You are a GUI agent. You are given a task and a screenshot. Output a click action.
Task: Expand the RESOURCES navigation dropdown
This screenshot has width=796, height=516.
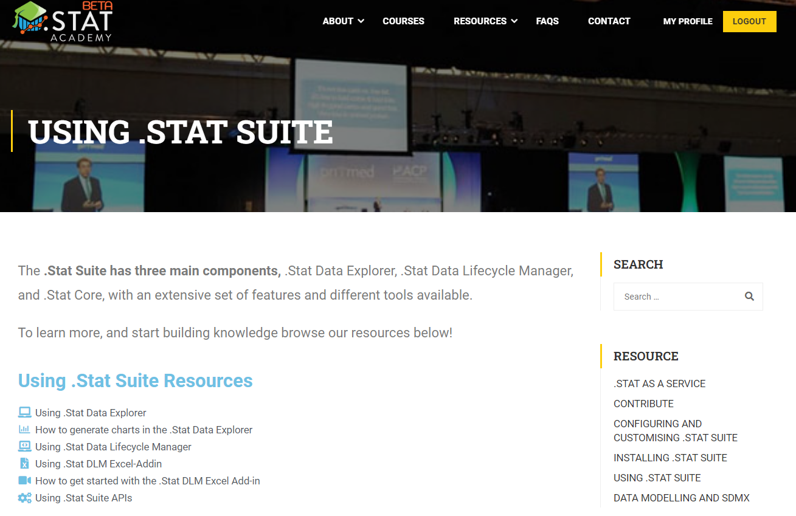coord(480,21)
